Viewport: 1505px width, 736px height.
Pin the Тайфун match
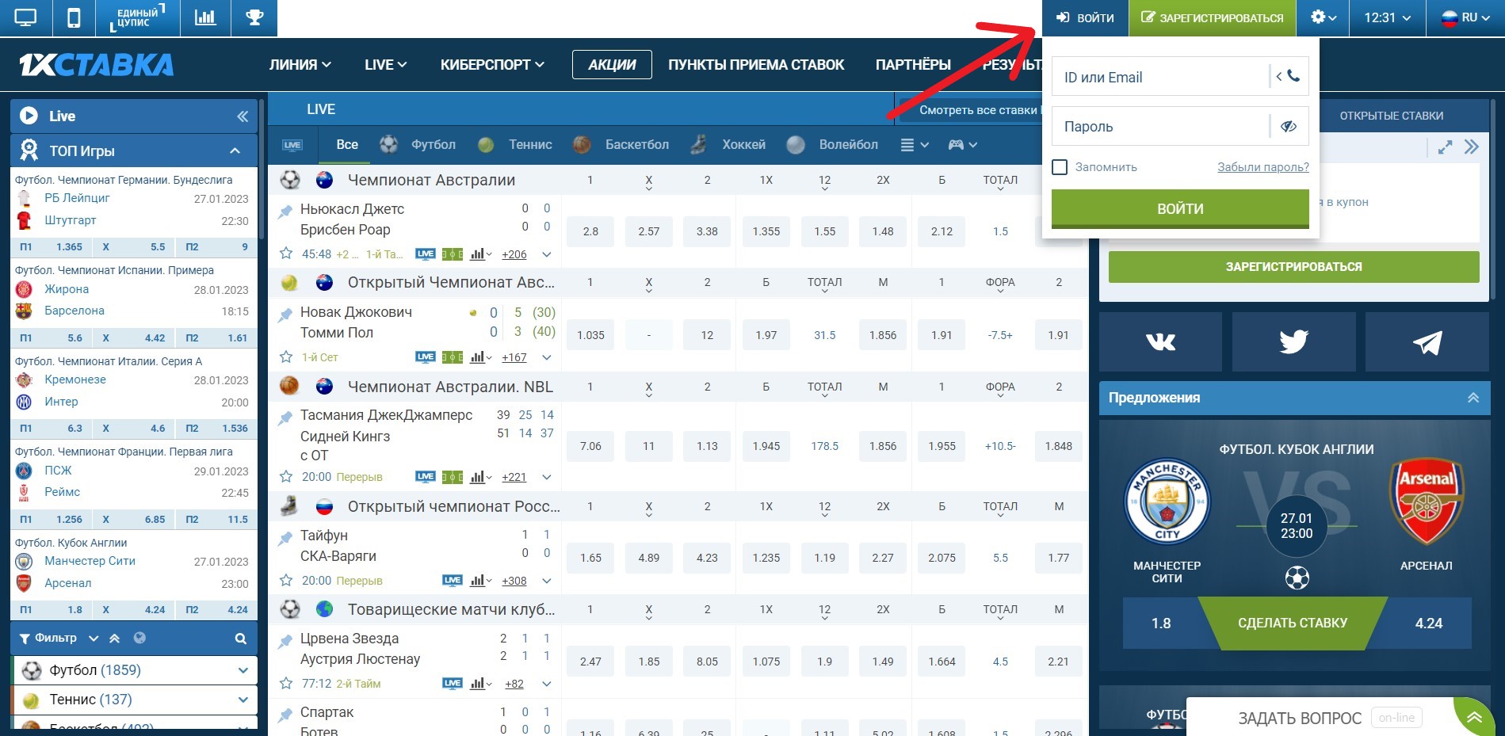[285, 538]
